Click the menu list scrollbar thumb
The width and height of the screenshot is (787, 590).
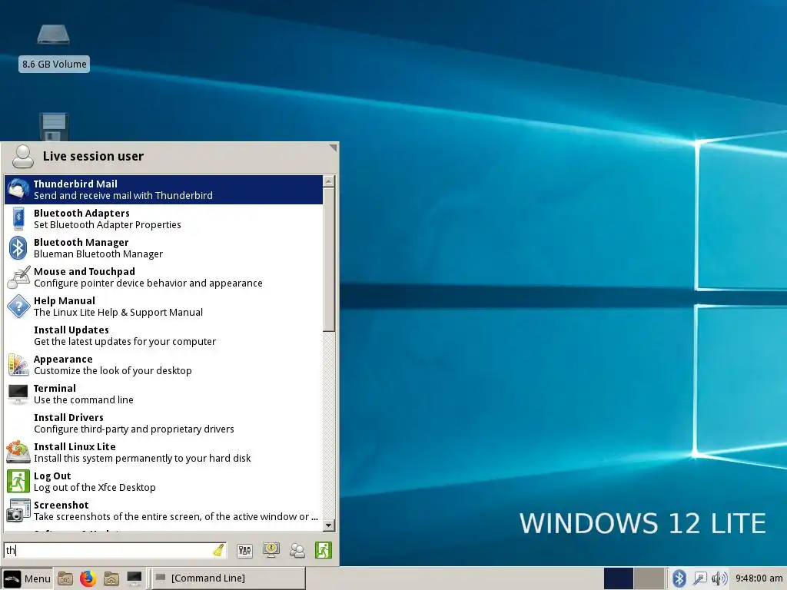[x=329, y=260]
